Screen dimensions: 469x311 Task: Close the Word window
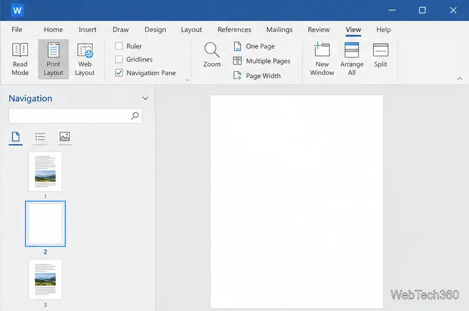click(x=453, y=10)
